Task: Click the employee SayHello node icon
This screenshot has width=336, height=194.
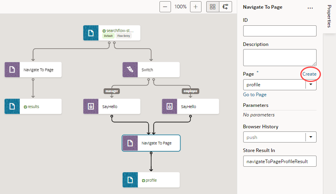Action: point(170,107)
